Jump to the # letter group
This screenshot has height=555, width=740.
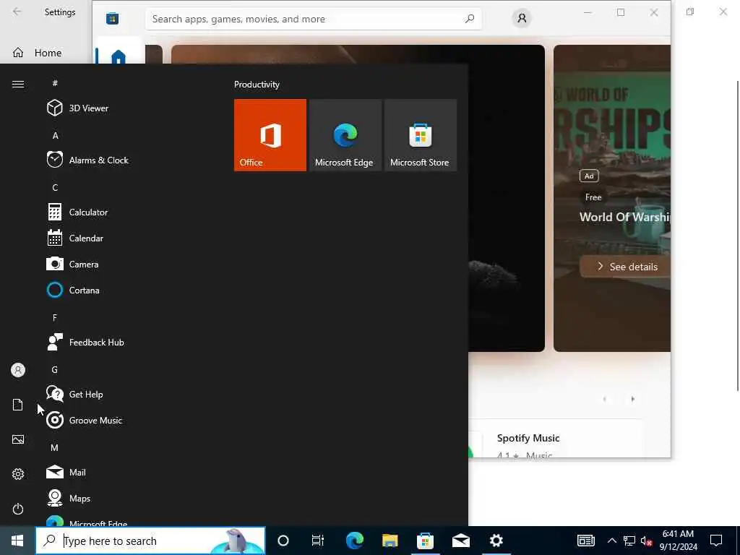click(x=55, y=84)
